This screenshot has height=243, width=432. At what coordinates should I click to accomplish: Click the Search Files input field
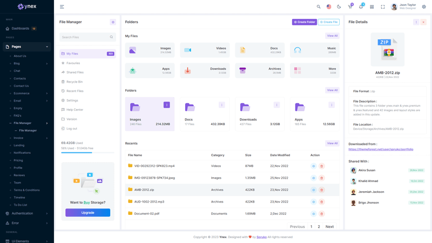85,37
